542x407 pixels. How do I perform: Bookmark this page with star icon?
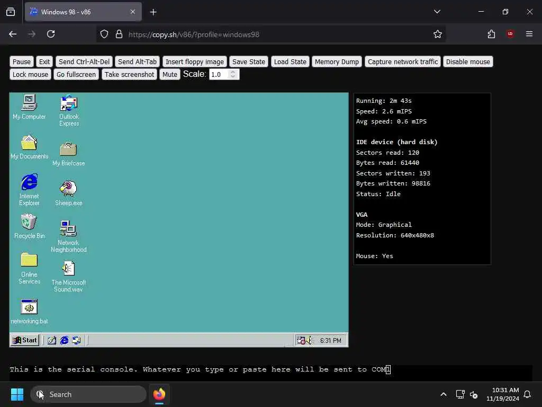tap(438, 34)
